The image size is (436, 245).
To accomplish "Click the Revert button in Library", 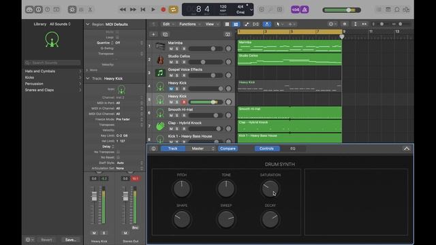I will click(x=46, y=240).
